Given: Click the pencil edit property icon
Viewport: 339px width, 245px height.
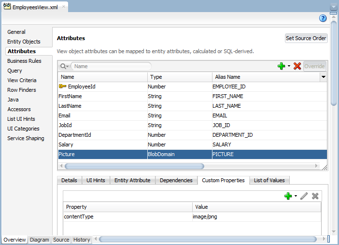Looking at the screenshot, I should [x=304, y=196].
